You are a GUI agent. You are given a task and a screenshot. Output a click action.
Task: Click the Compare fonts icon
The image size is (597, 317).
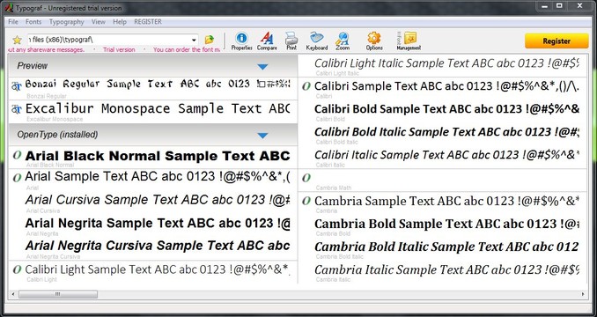click(x=267, y=41)
